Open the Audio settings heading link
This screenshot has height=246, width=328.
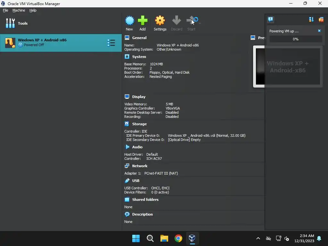[x=137, y=147]
